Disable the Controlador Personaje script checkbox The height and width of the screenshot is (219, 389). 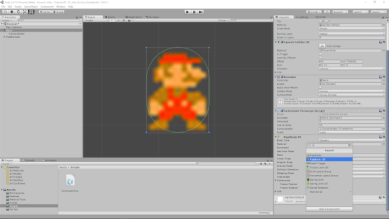point(282,111)
